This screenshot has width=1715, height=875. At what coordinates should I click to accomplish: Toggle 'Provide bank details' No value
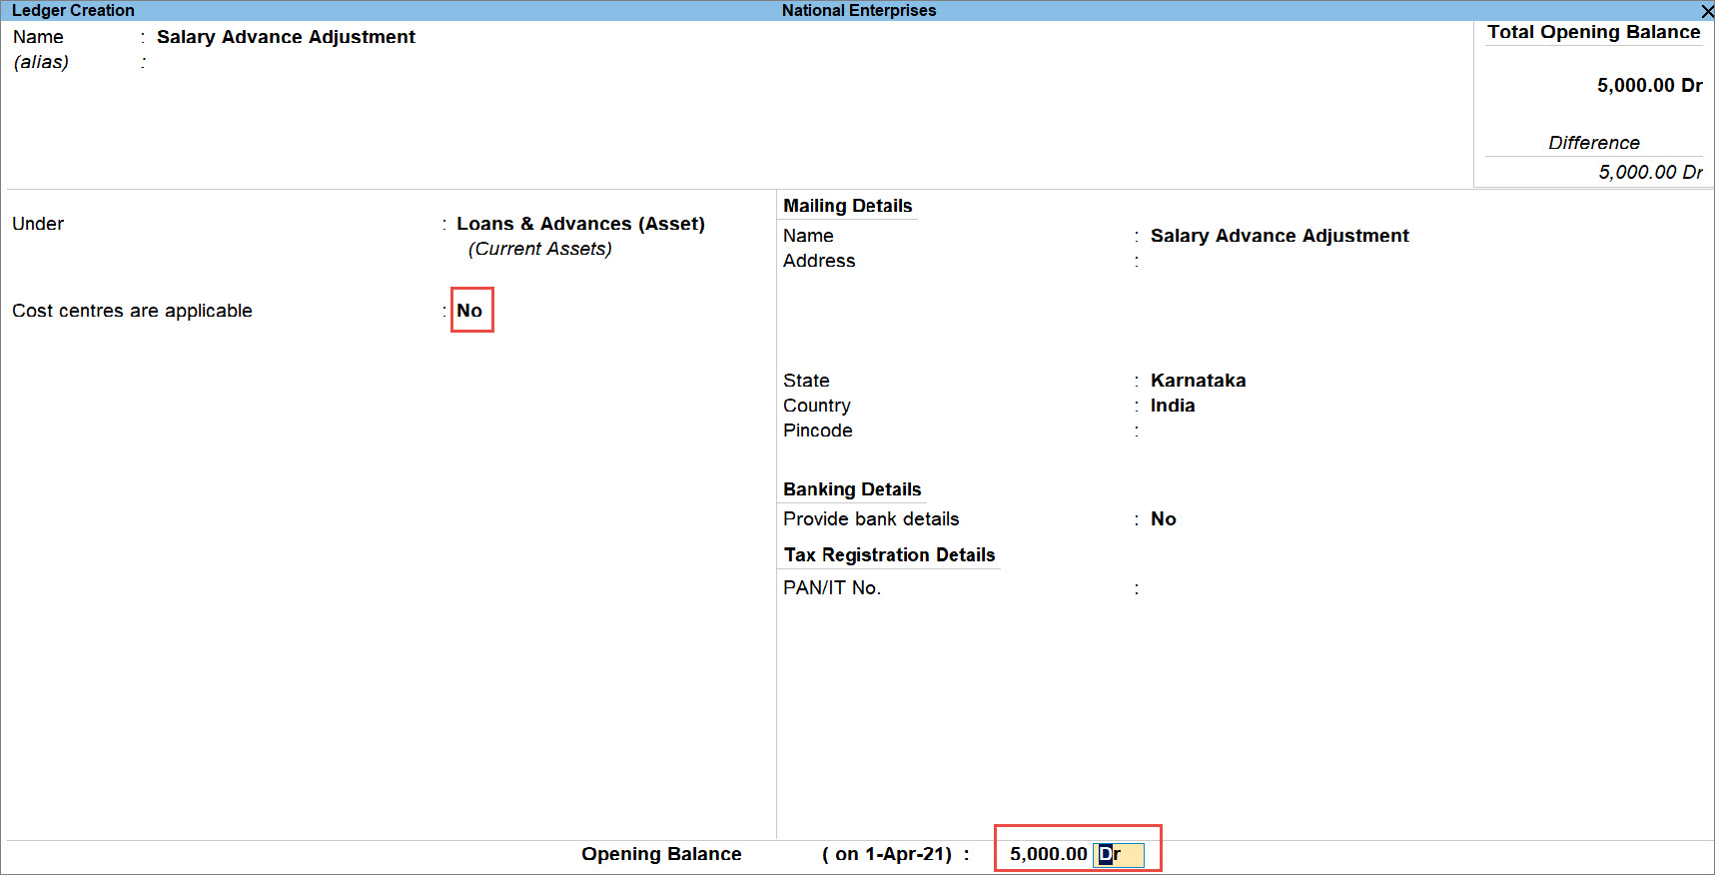[1163, 519]
